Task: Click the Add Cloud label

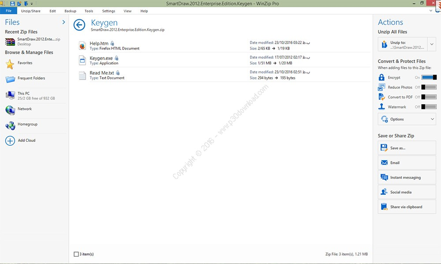Action: click(27, 140)
